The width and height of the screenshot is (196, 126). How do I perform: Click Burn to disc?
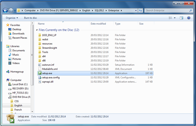31,18
